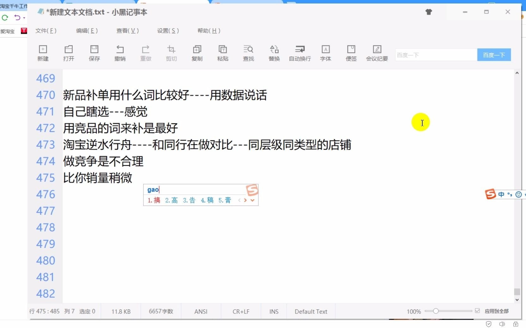Viewport: 526px width, 328px height.
Task: Click the browser refresh icon behind the notepad
Action: click(x=5, y=18)
